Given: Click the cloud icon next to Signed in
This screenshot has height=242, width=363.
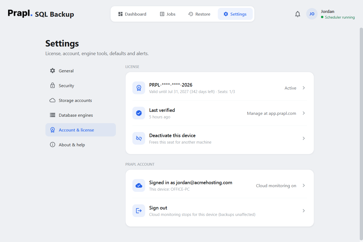Looking at the screenshot, I should click(x=139, y=186).
